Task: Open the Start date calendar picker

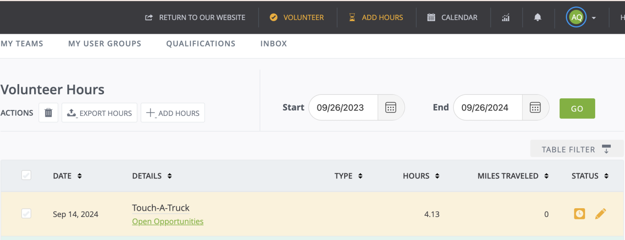Action: (391, 108)
